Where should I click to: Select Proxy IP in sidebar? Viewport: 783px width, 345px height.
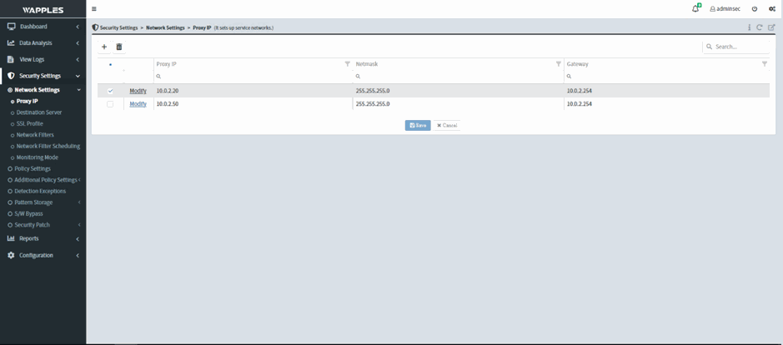coord(27,102)
